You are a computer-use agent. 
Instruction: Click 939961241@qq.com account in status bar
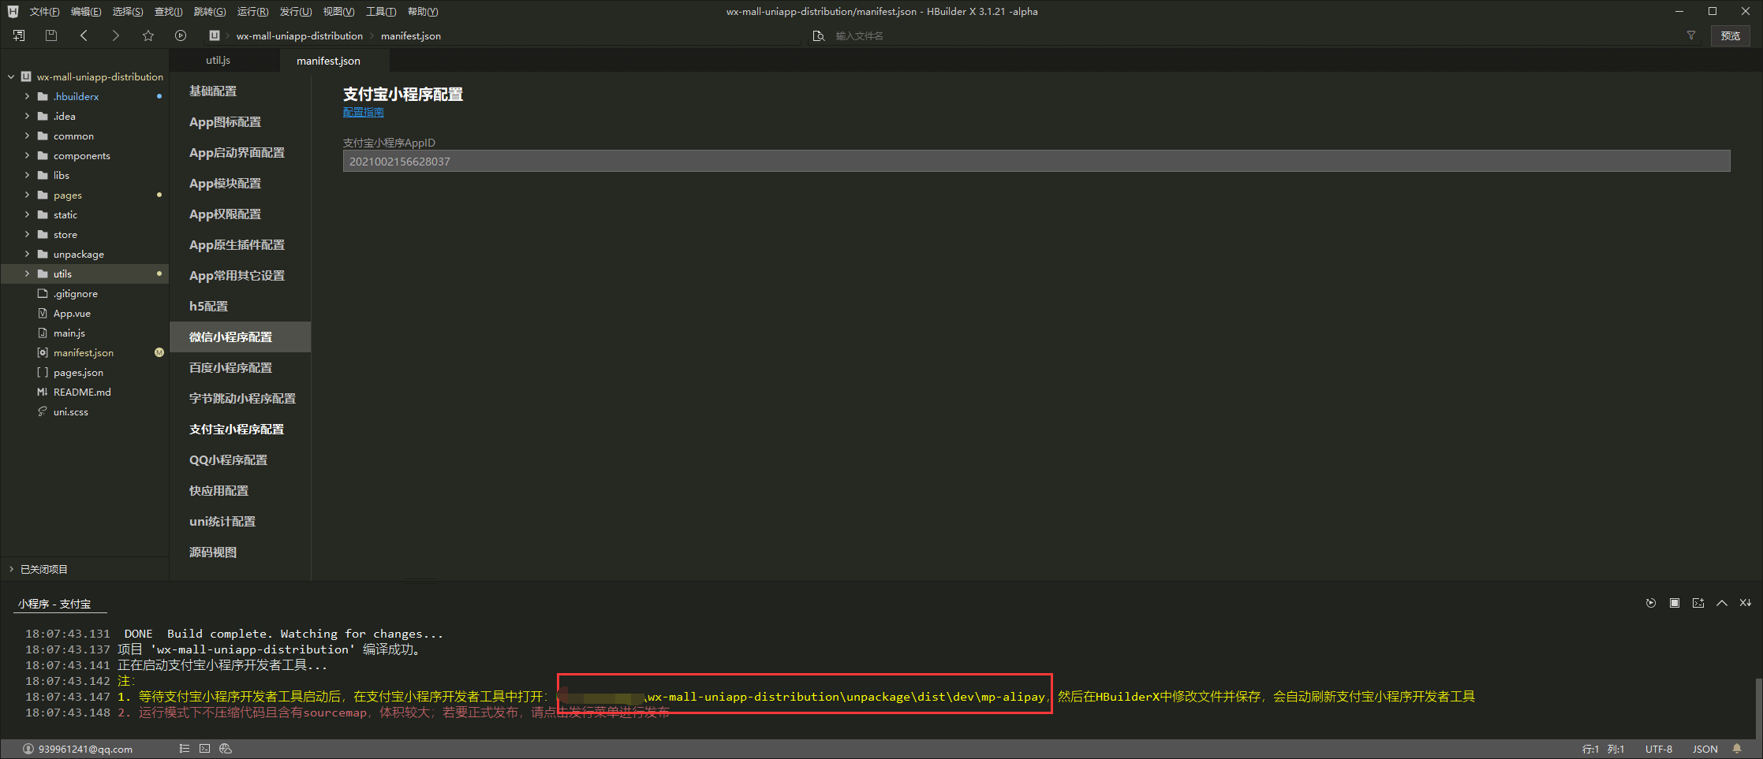click(85, 749)
